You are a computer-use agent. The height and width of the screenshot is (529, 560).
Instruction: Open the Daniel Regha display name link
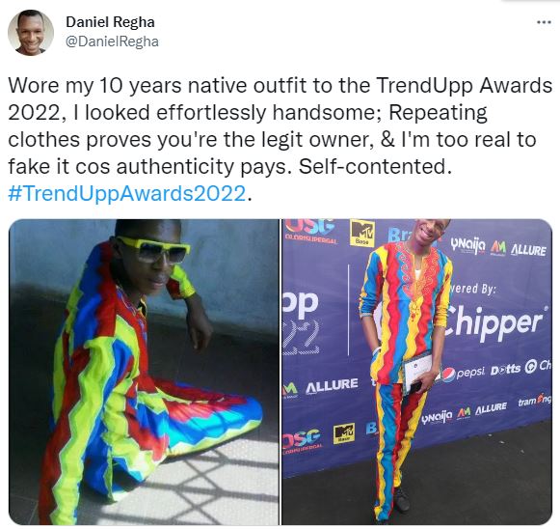point(110,22)
